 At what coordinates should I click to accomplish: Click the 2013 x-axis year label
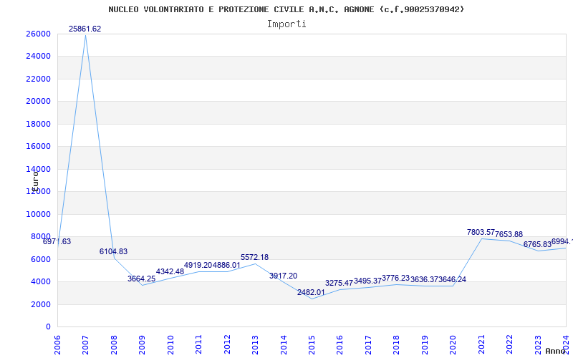pyautogui.click(x=256, y=344)
